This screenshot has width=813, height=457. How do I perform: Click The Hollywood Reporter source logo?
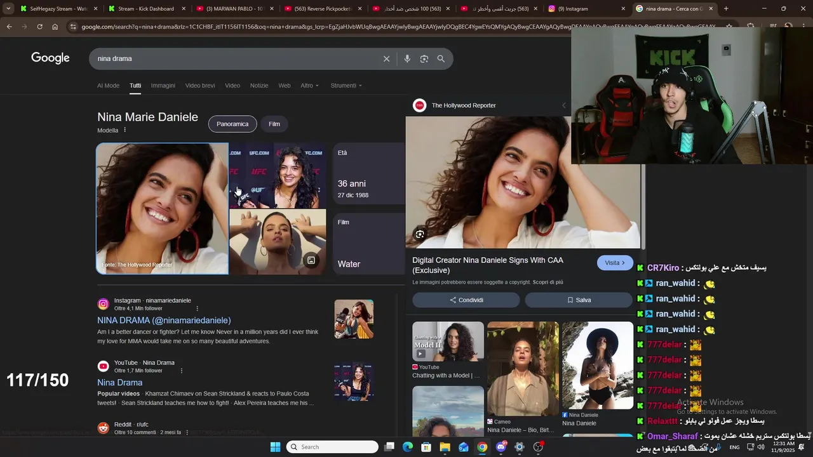coord(419,105)
